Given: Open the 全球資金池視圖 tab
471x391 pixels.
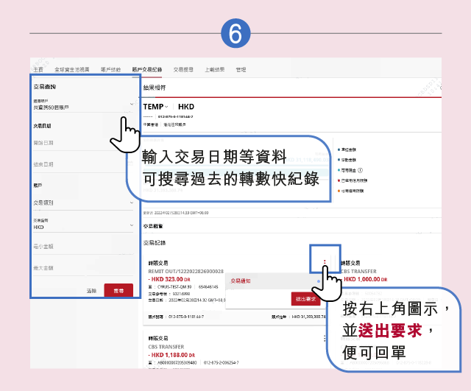Looking at the screenshot, I should (72, 68).
